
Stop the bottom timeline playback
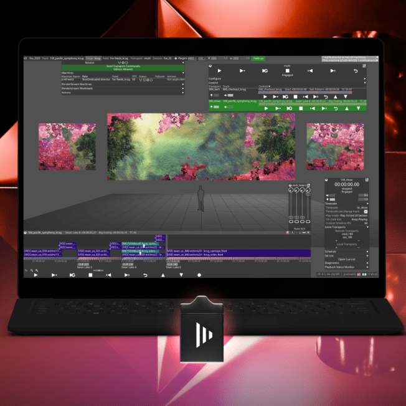pos(90,275)
